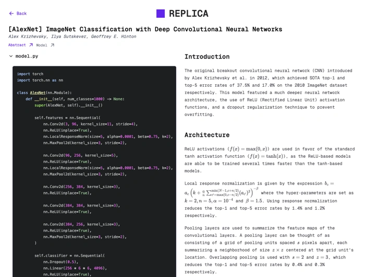The height and width of the screenshot is (277, 365).
Task: Click the Introduction heading
Action: tap(206, 56)
